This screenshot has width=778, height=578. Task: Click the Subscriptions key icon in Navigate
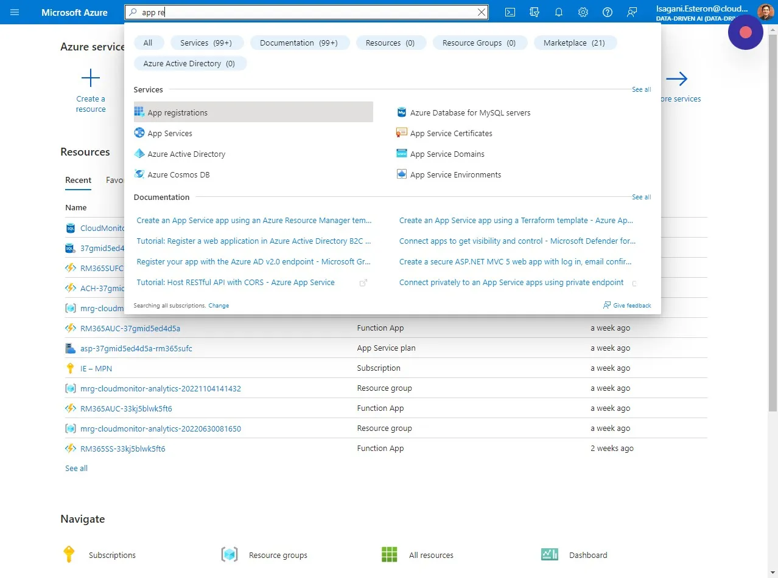point(69,554)
